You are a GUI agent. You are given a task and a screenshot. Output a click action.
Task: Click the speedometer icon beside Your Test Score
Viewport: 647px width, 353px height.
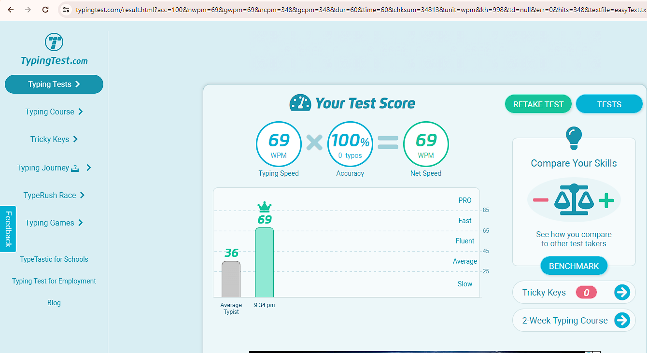(300, 103)
